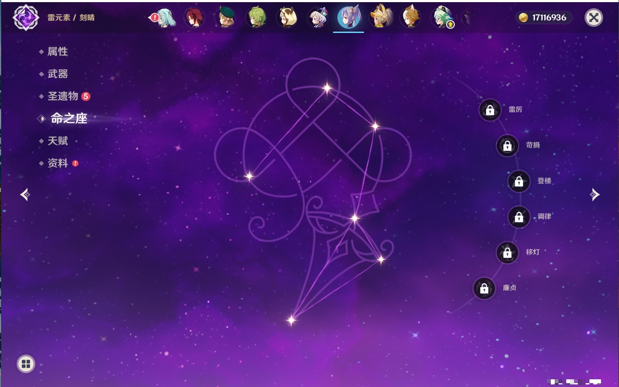Click the 雷厉 constellation label
The width and height of the screenshot is (619, 387).
click(515, 109)
